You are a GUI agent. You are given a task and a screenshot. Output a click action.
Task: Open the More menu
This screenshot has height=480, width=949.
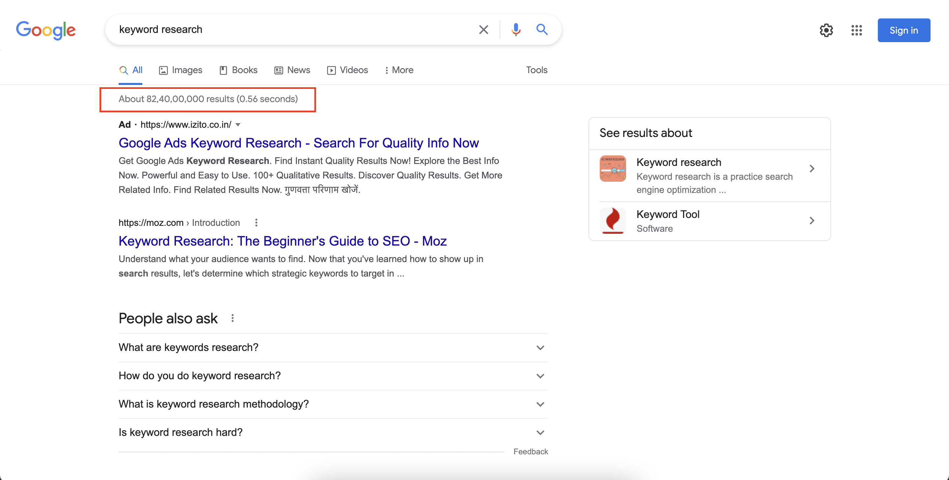point(399,70)
